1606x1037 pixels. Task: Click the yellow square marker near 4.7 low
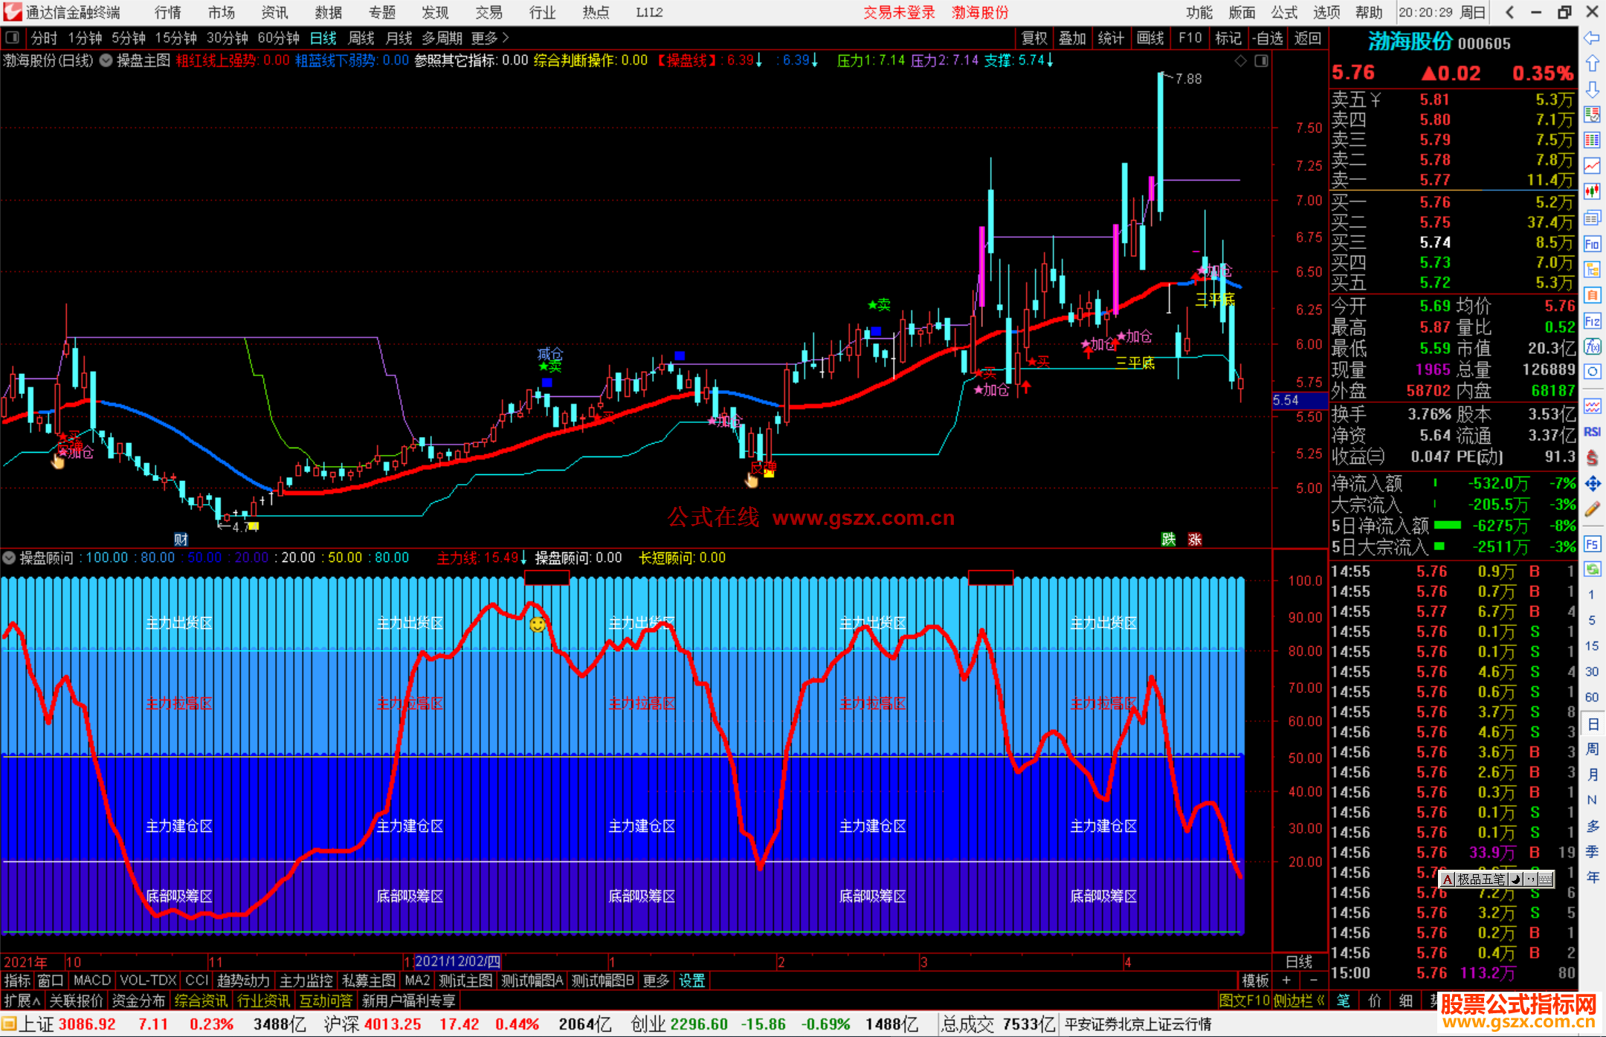[254, 526]
